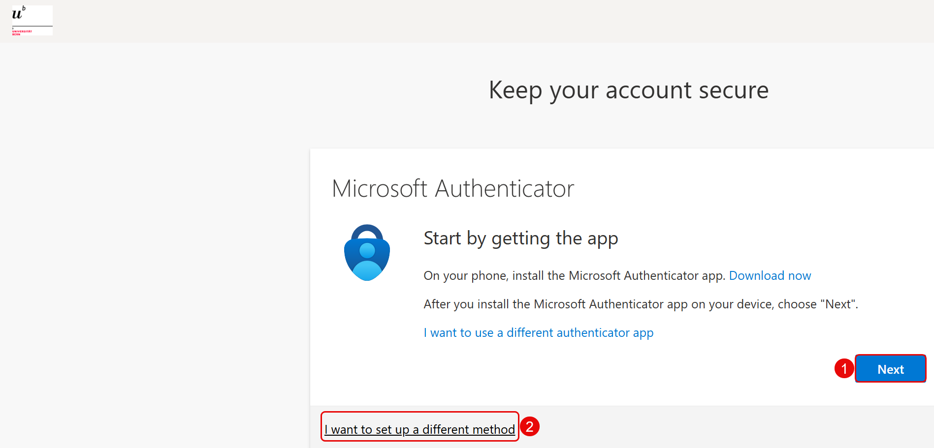Click the Microsoft Authenticator lock icon

click(367, 253)
